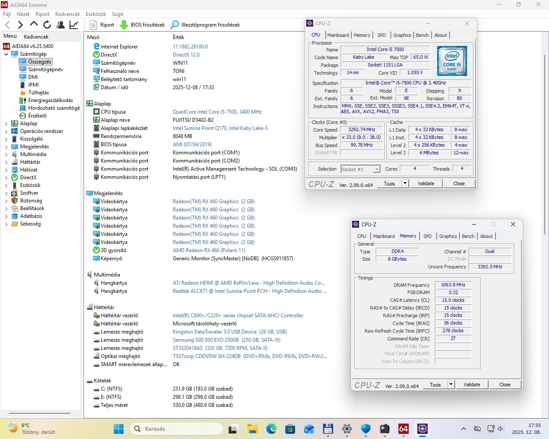Open Microsoft Edge from the taskbar
This screenshot has width=549, height=439.
271,429
